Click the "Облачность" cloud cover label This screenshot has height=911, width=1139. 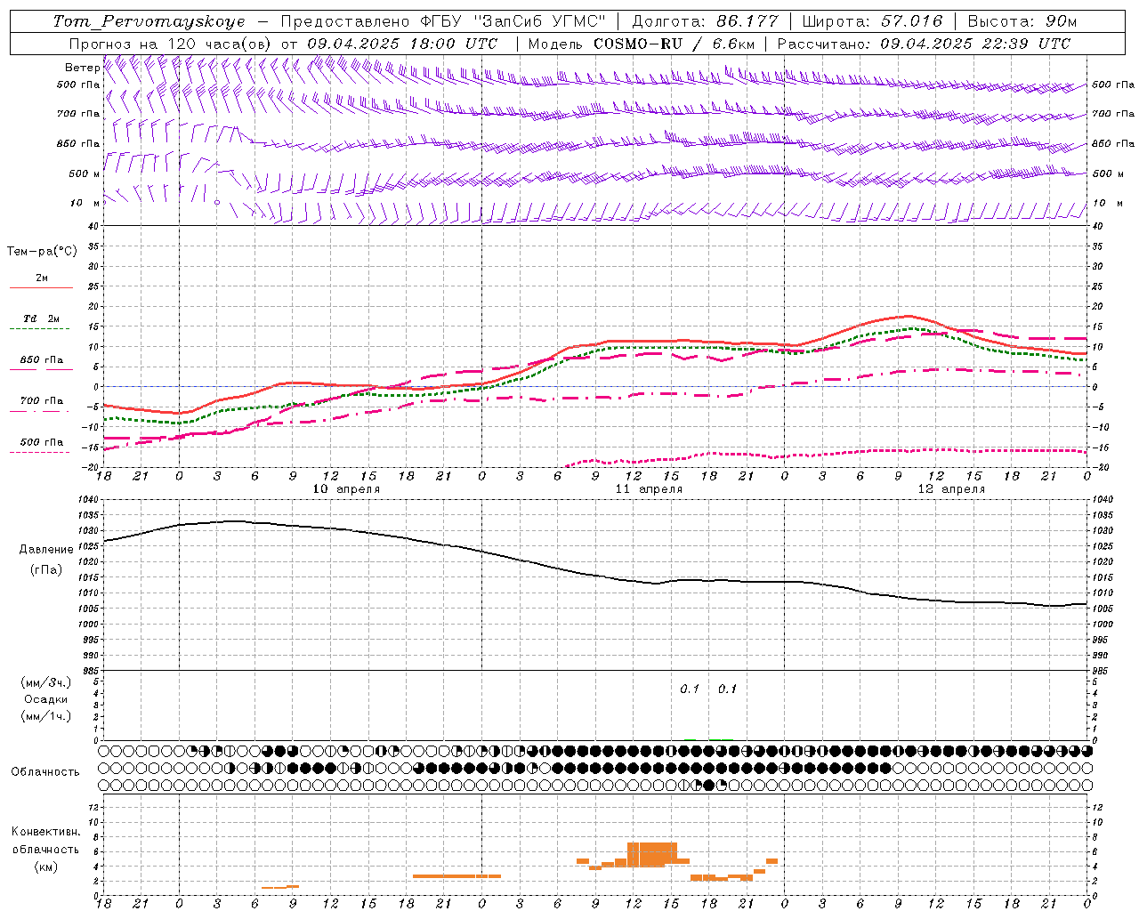point(45,771)
